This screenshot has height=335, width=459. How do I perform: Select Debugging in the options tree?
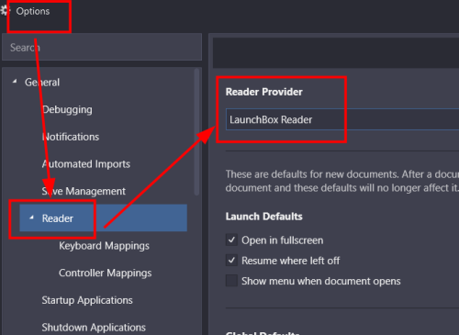67,109
